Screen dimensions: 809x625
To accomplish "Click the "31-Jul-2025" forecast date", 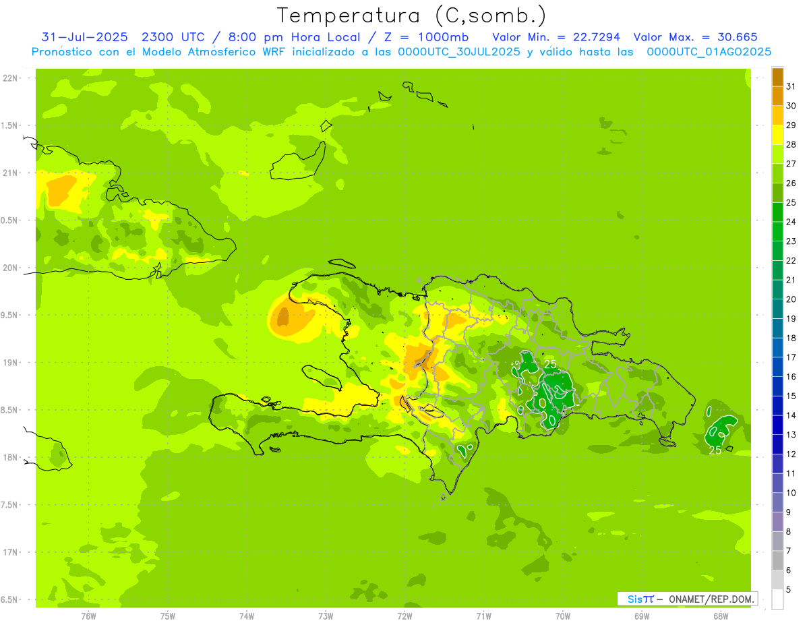I will click(85, 37).
